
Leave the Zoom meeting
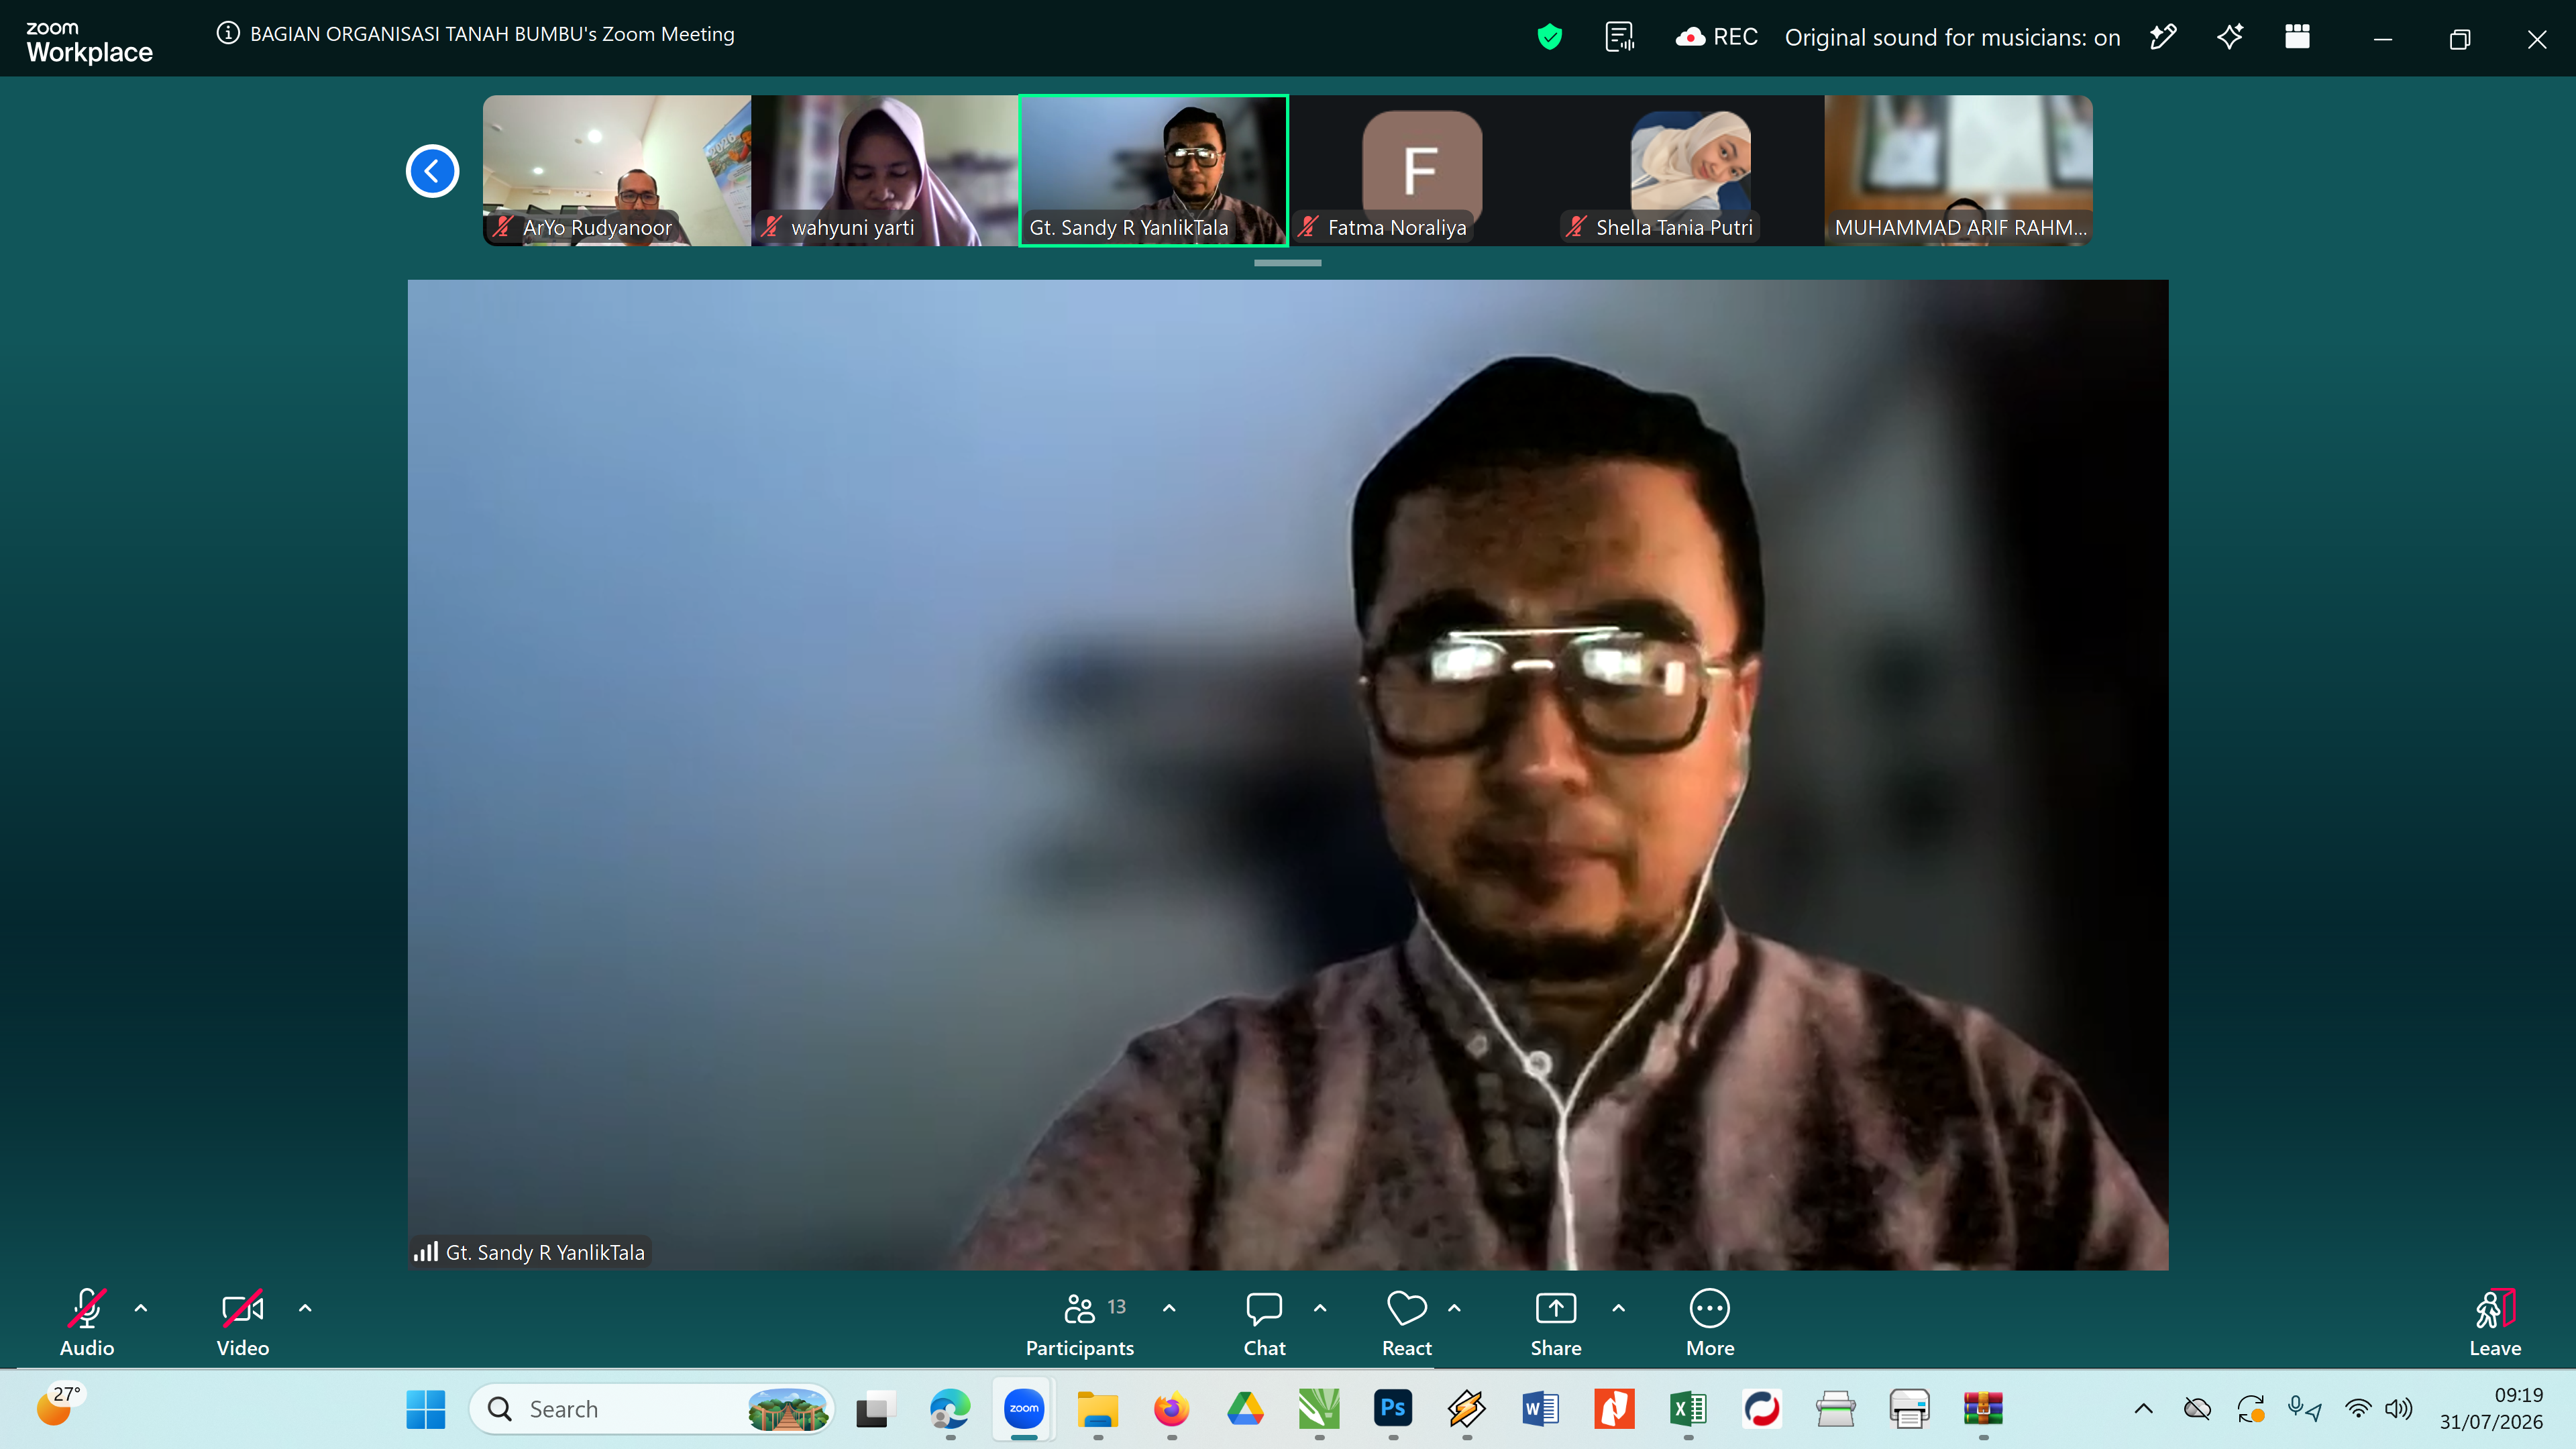click(2495, 1322)
